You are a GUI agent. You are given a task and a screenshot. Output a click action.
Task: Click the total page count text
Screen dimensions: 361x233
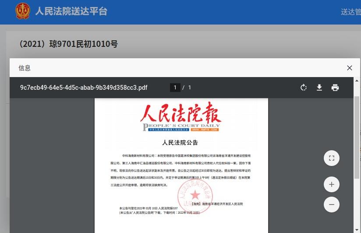tap(189, 88)
